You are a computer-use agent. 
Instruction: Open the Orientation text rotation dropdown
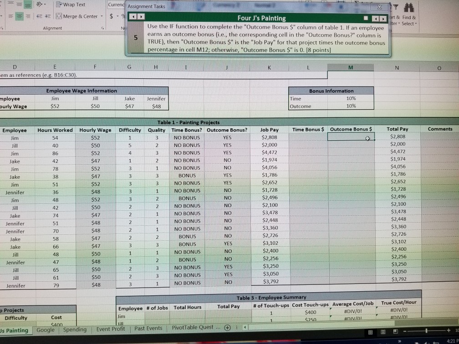pyautogui.click(x=41, y=5)
